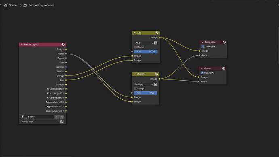Toggle Include Alpha icon on Multiply node
279x157 pixels.
[x=155, y=84]
